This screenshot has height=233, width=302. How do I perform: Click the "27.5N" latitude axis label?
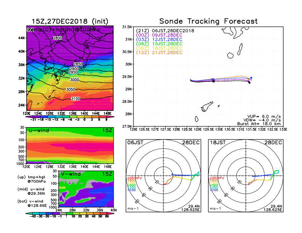(127, 126)
